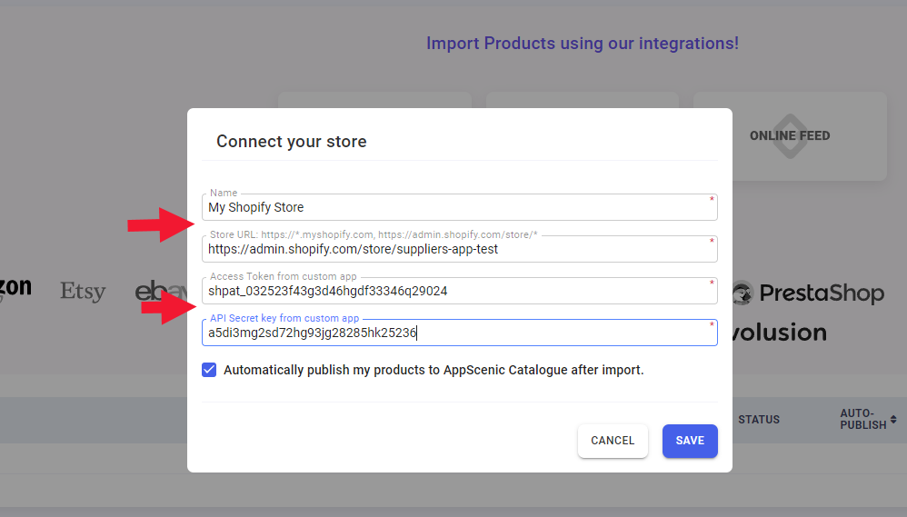Click the Auto-Publish column header
This screenshot has width=907, height=517.
pyautogui.click(x=862, y=419)
